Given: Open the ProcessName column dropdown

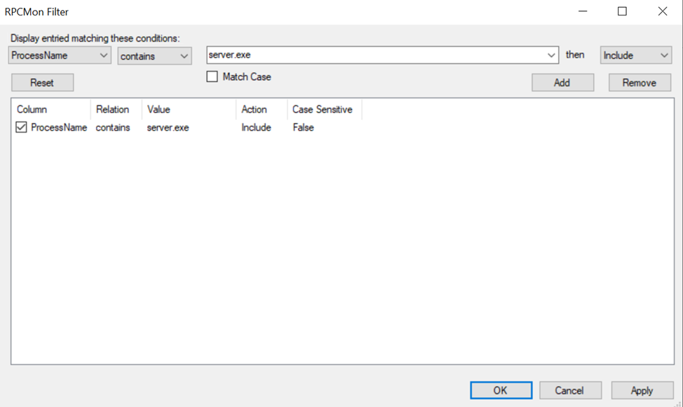Looking at the screenshot, I should (60, 55).
